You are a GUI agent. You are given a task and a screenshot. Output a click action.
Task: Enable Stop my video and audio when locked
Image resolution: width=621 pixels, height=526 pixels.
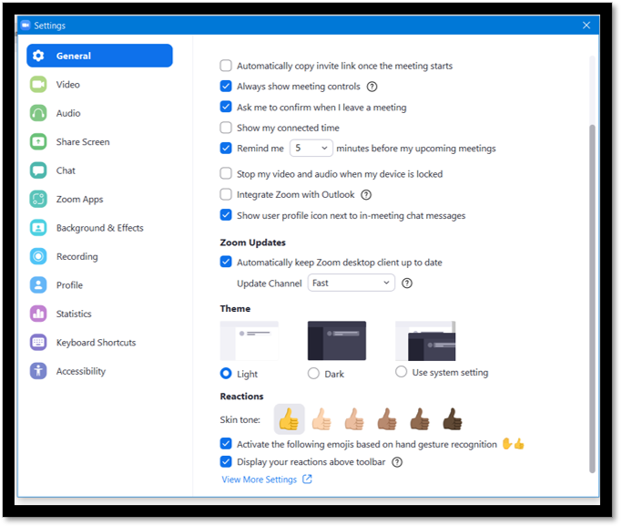tap(226, 173)
